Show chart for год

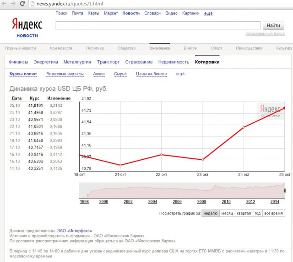coord(257,213)
